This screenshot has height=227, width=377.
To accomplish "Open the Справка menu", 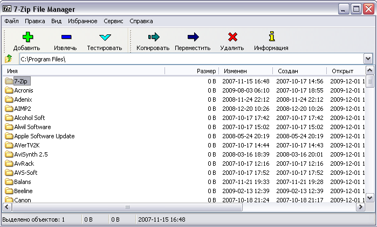I will pos(141,21).
